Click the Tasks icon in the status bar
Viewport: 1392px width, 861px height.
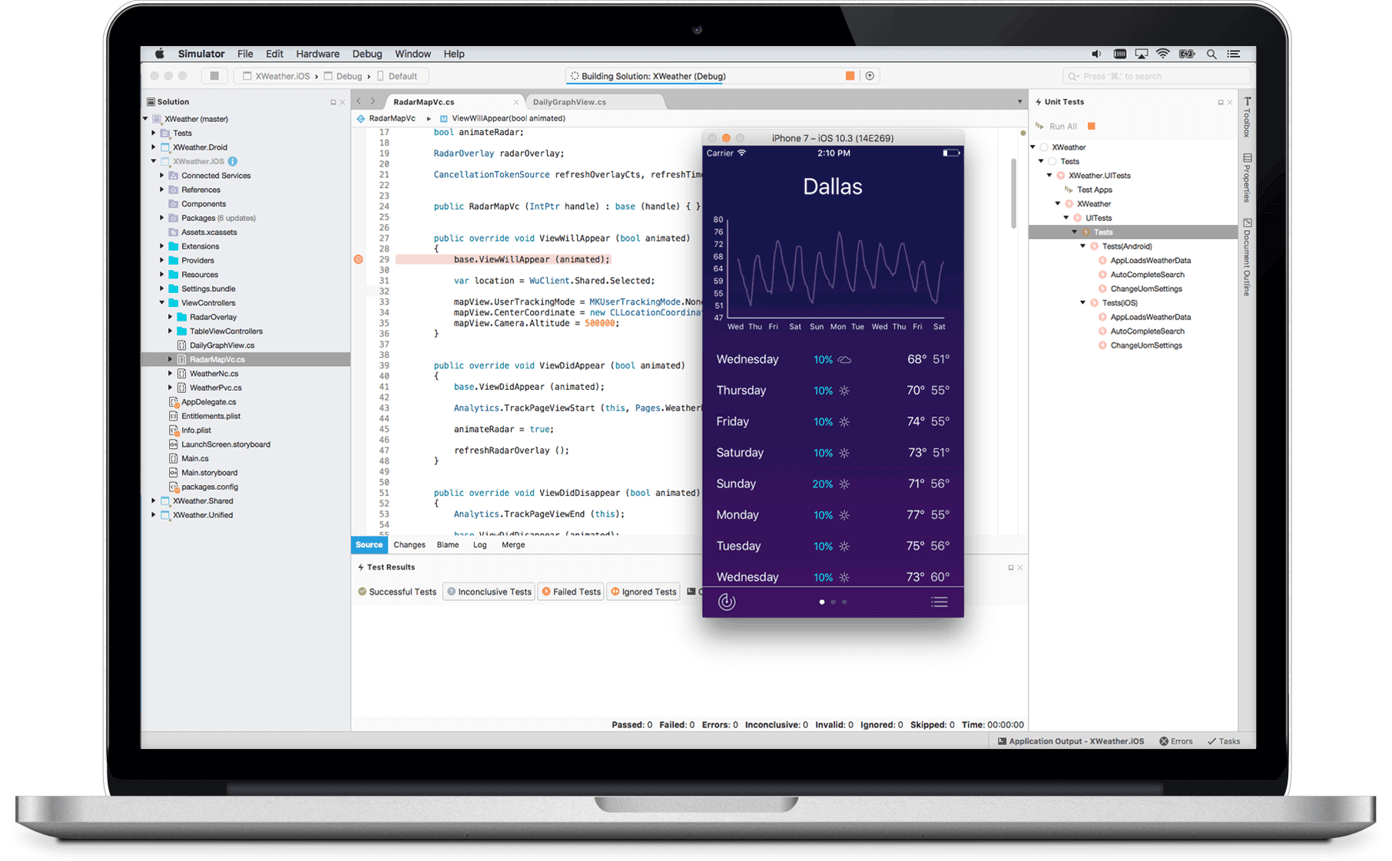1223,741
